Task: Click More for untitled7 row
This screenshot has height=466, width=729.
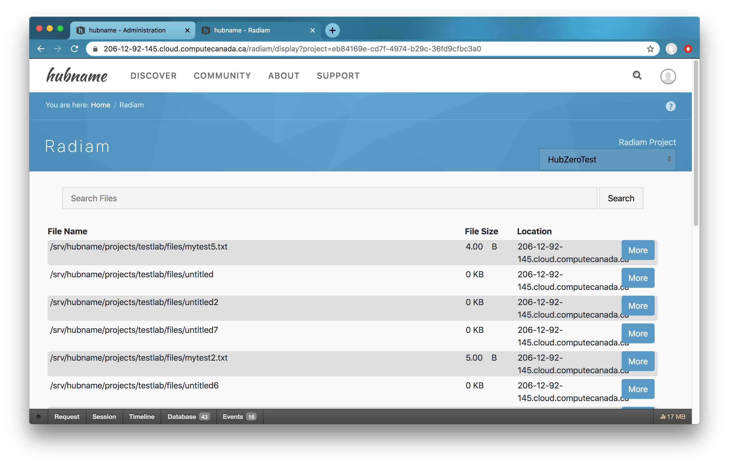Action: [x=638, y=333]
